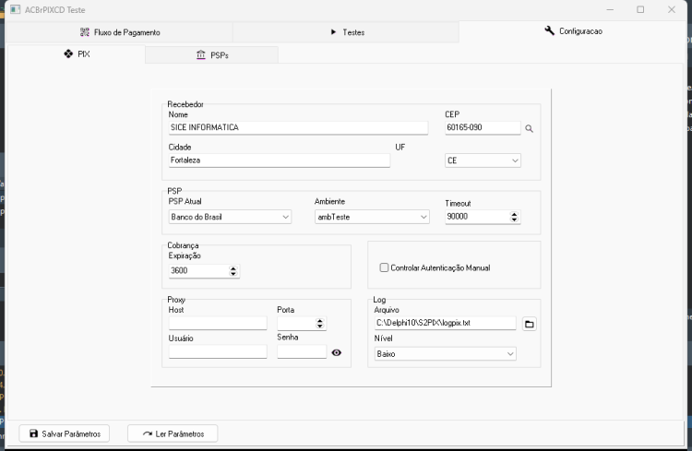692x451 pixels.
Task: Click the Nome input field
Action: click(x=298, y=127)
